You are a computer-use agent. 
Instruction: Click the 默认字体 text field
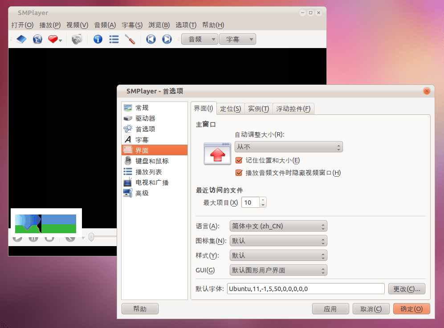click(x=306, y=289)
